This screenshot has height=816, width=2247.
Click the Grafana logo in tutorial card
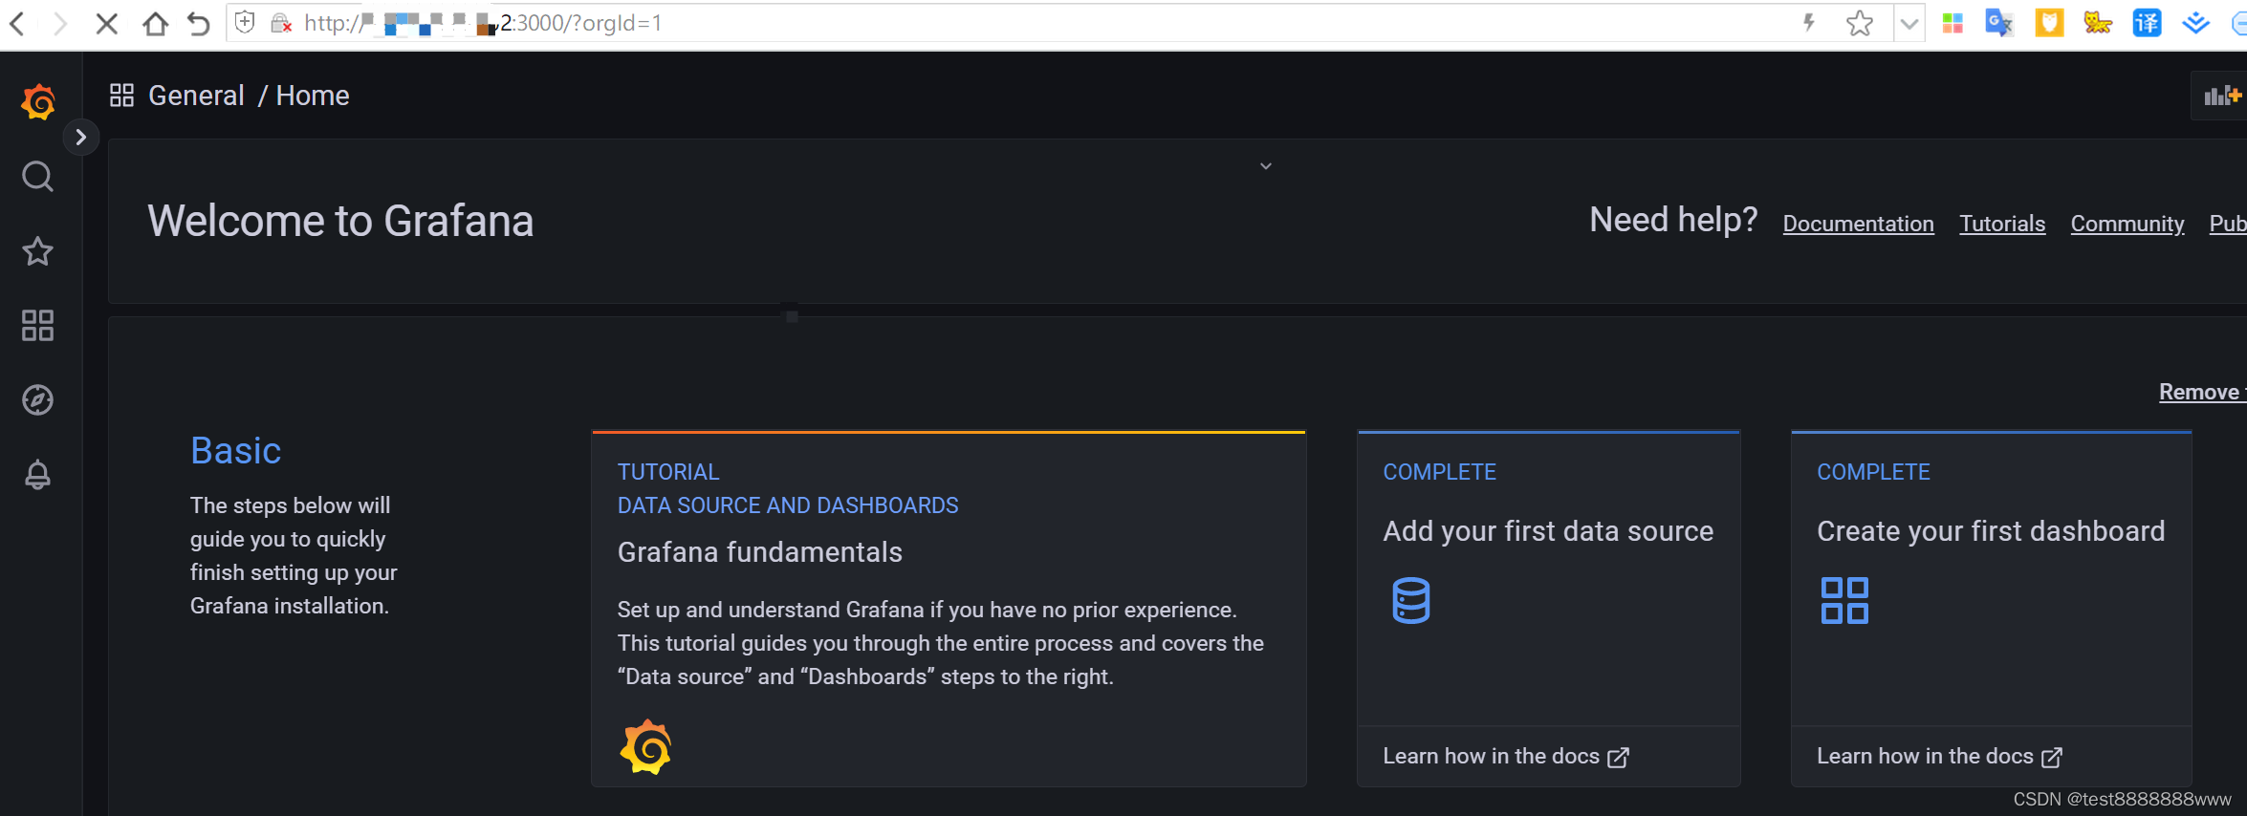[x=645, y=746]
